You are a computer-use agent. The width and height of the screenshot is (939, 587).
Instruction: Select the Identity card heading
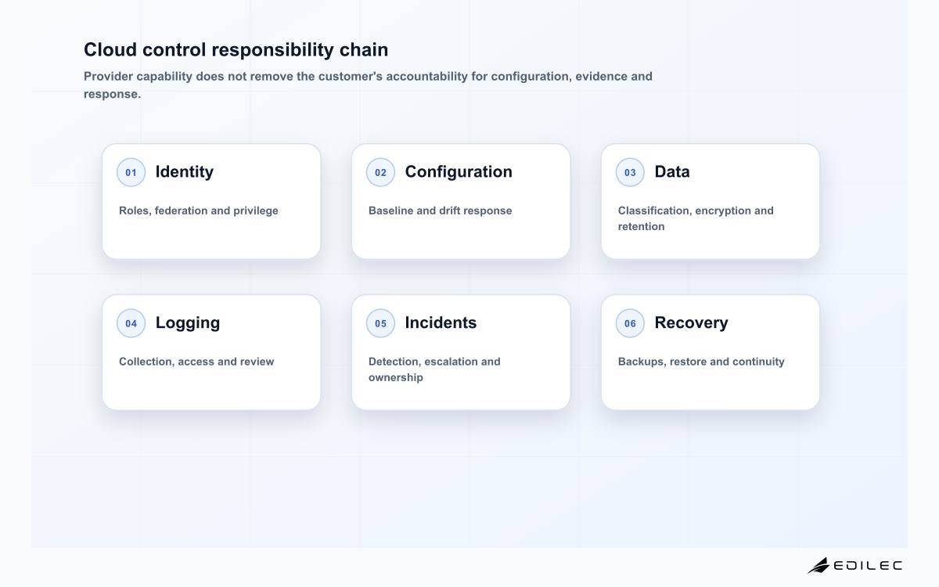pos(185,171)
